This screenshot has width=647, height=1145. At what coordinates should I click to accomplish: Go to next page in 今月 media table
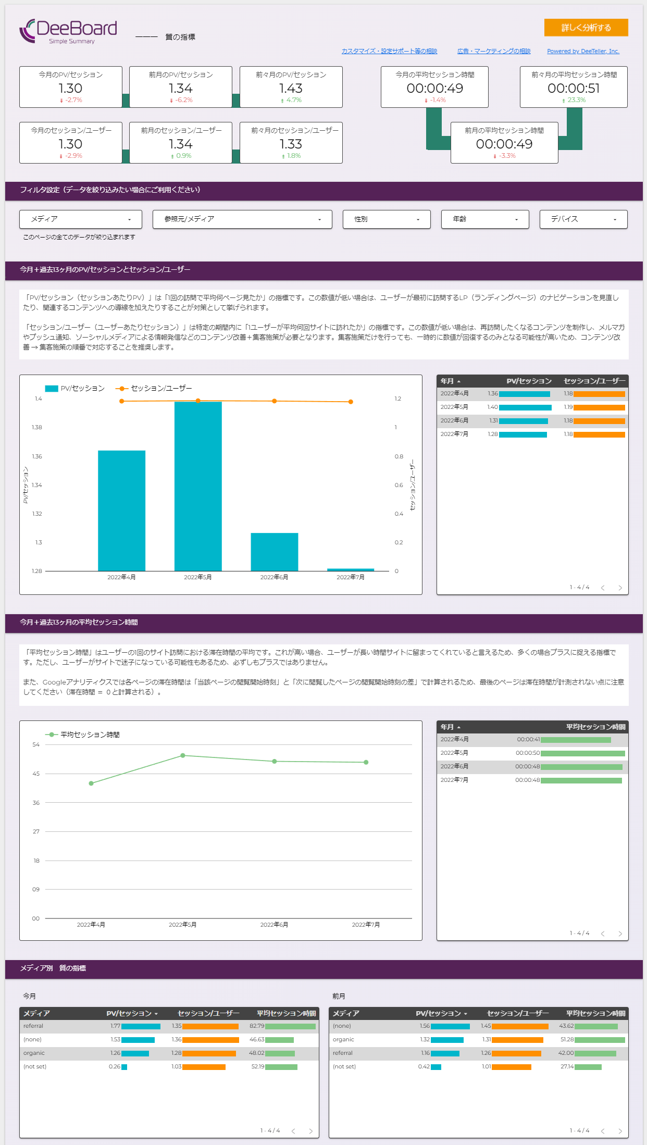click(310, 1131)
